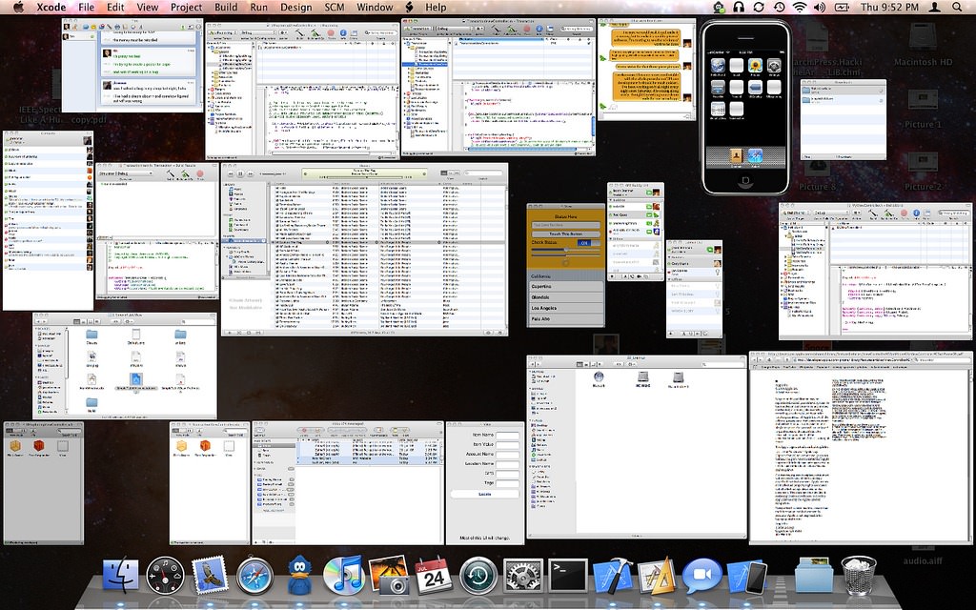Open Terminal from the Dock

point(566,574)
